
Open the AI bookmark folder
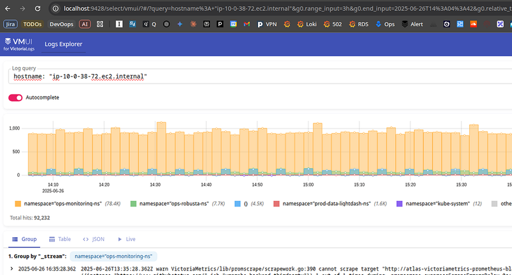84,24
